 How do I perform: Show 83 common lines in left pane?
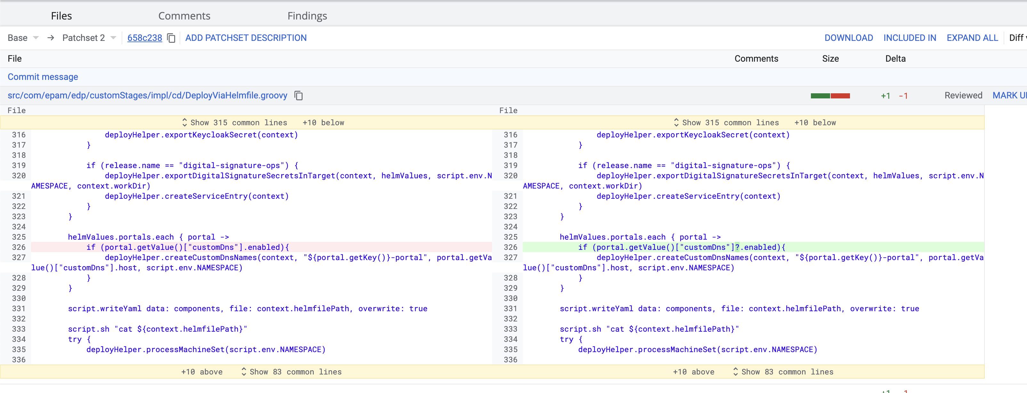tap(291, 372)
